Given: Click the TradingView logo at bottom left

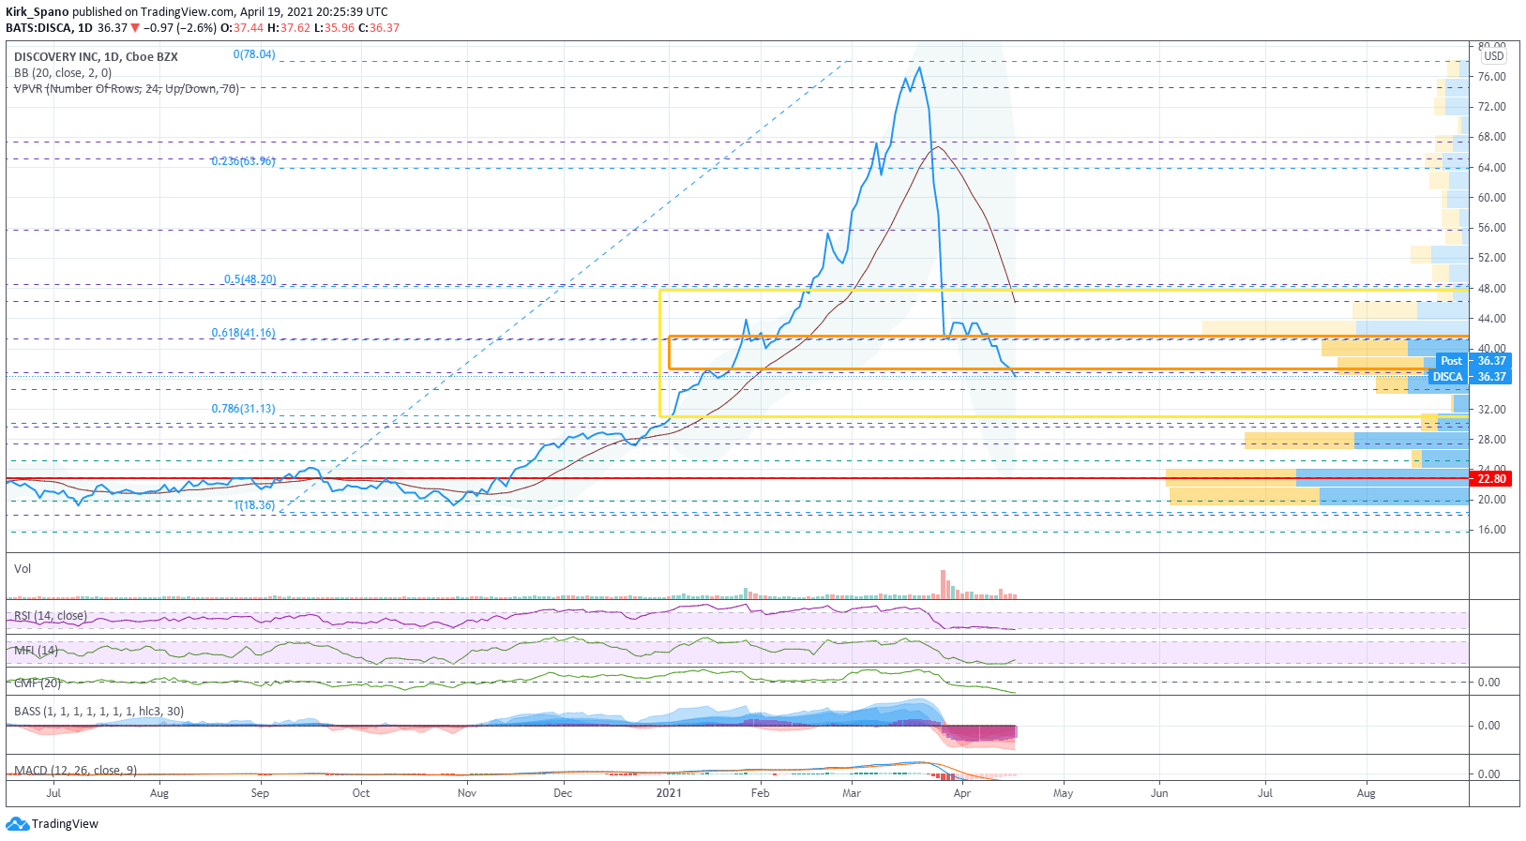Looking at the screenshot, I should tap(53, 824).
